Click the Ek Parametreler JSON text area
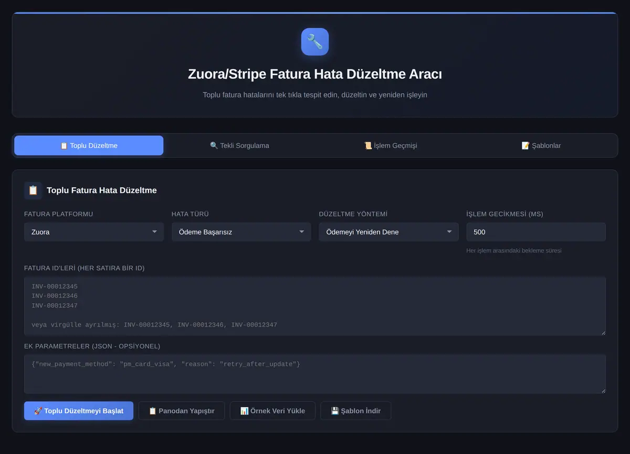The height and width of the screenshot is (454, 630). [315, 374]
